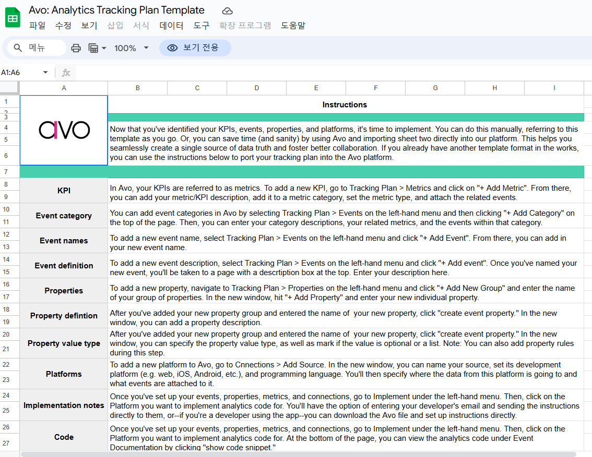The height and width of the screenshot is (457, 592).
Task: Open the Google Sheets home icon
Action: pyautogui.click(x=13, y=18)
